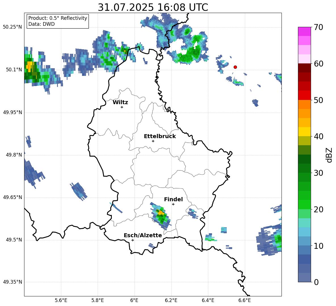Click the 'Product: 0.5° Reflectivity' label
This screenshot has height=306, width=336.
(x=58, y=18)
